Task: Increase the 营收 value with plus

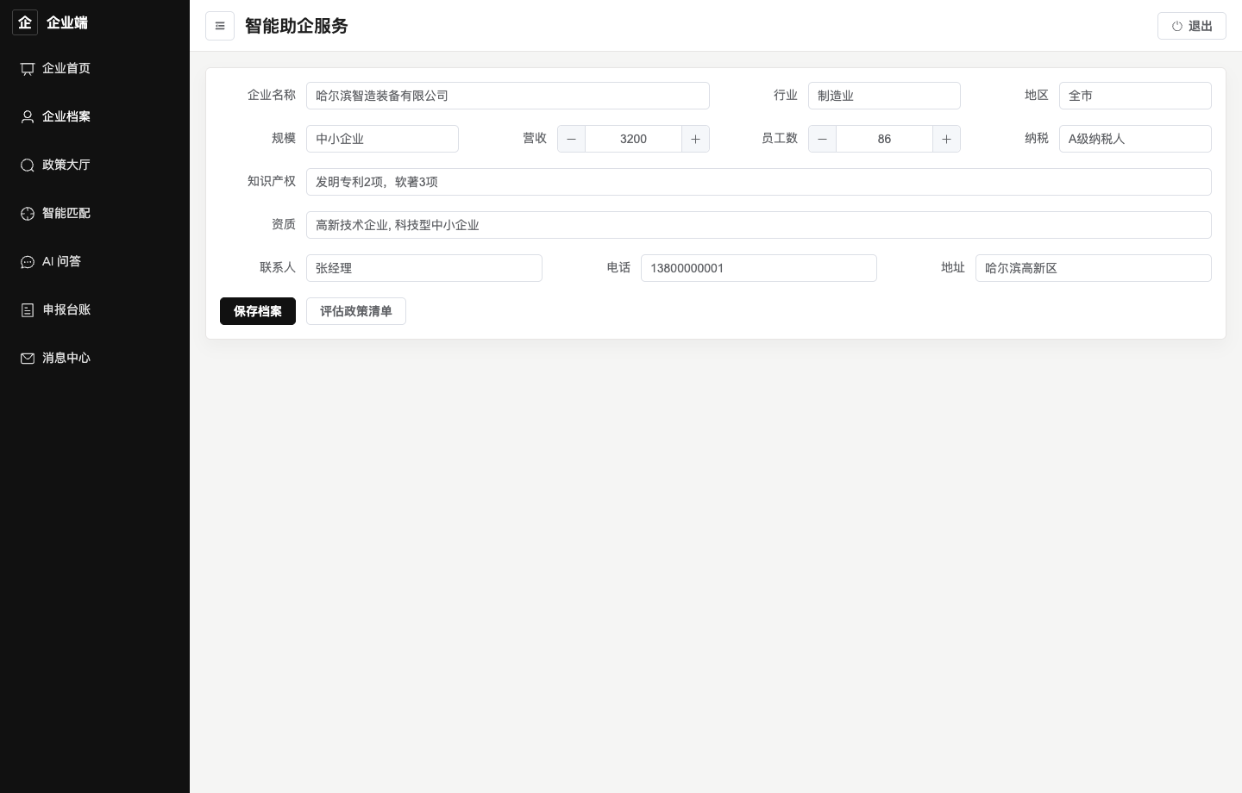Action: tap(695, 139)
